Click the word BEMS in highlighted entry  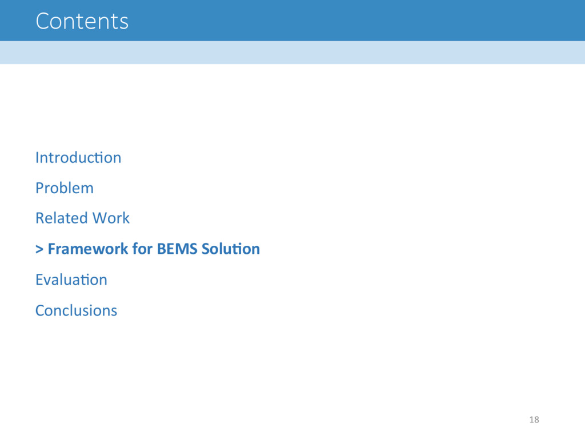point(177,249)
